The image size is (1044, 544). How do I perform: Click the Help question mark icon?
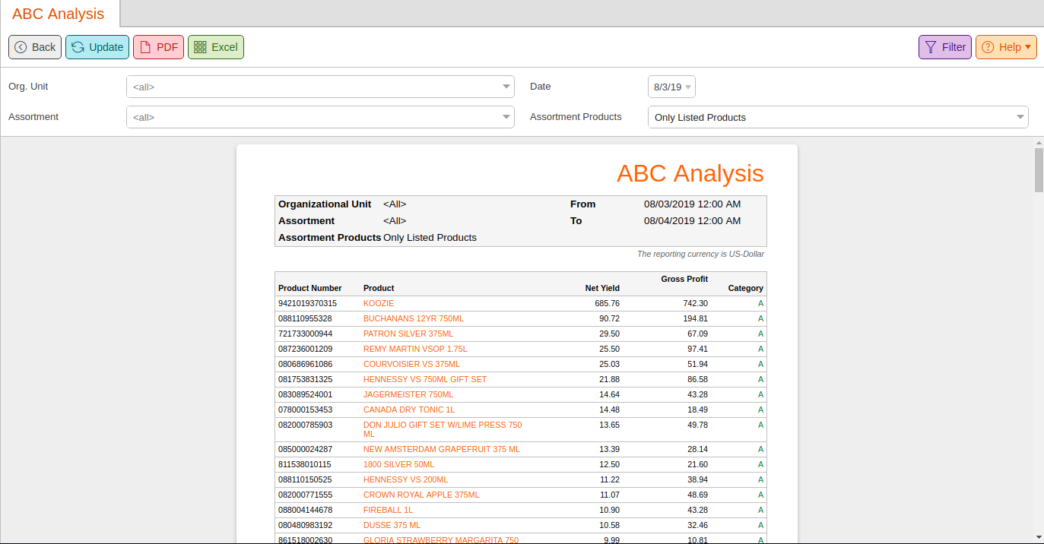tap(988, 47)
